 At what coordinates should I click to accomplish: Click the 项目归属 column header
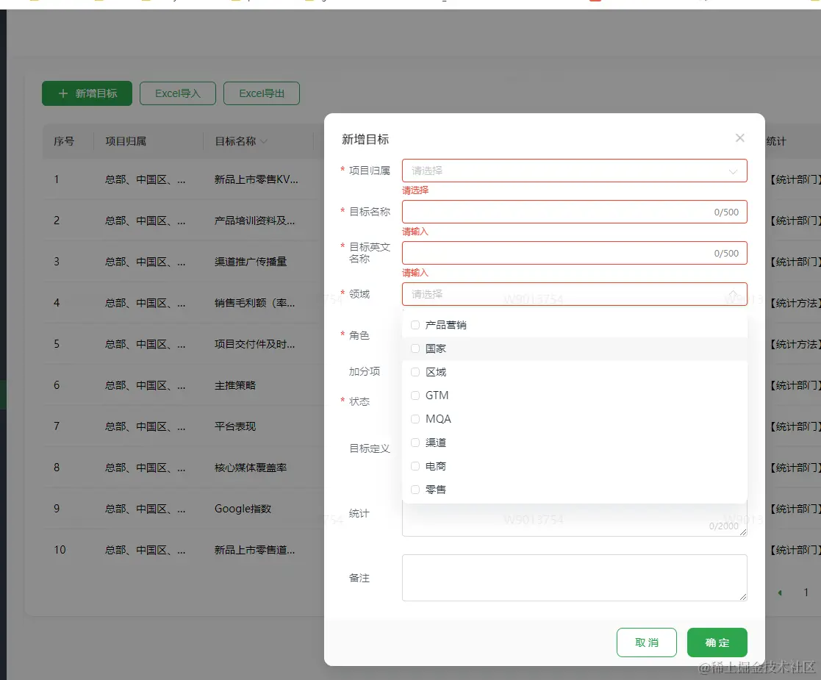(126, 141)
